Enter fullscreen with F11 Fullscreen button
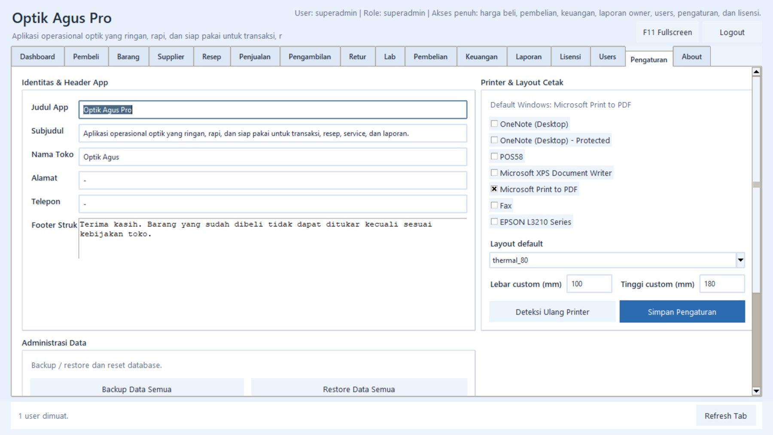773x435 pixels. click(x=667, y=33)
